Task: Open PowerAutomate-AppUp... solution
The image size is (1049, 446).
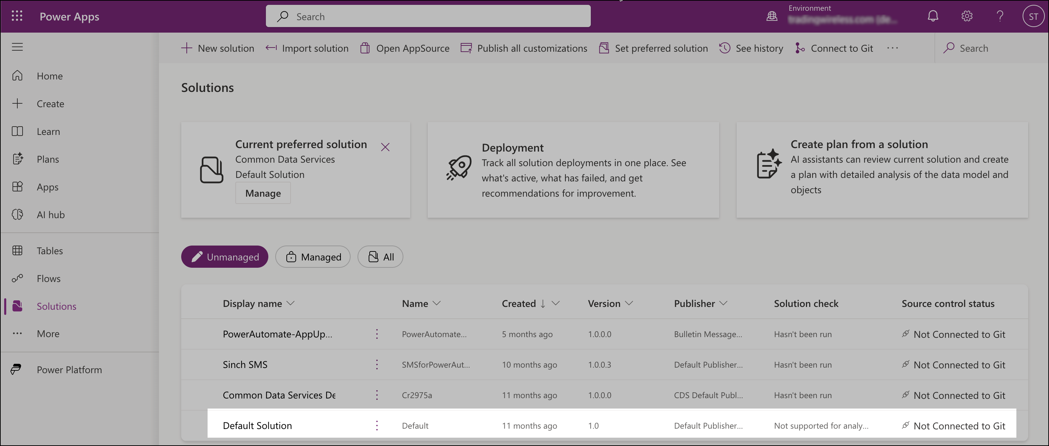Action: tap(277, 334)
